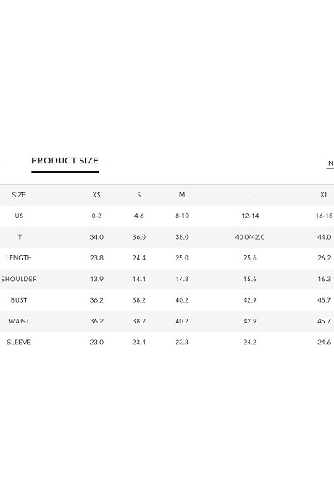Click the IT row label
Screen dimensions: 334x501
[19, 237]
